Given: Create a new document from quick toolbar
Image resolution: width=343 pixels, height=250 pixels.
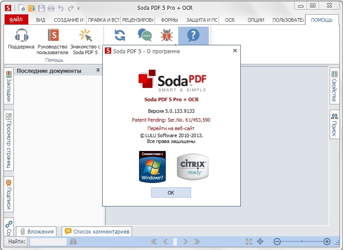Looking at the screenshot, I should [x=21, y=8].
